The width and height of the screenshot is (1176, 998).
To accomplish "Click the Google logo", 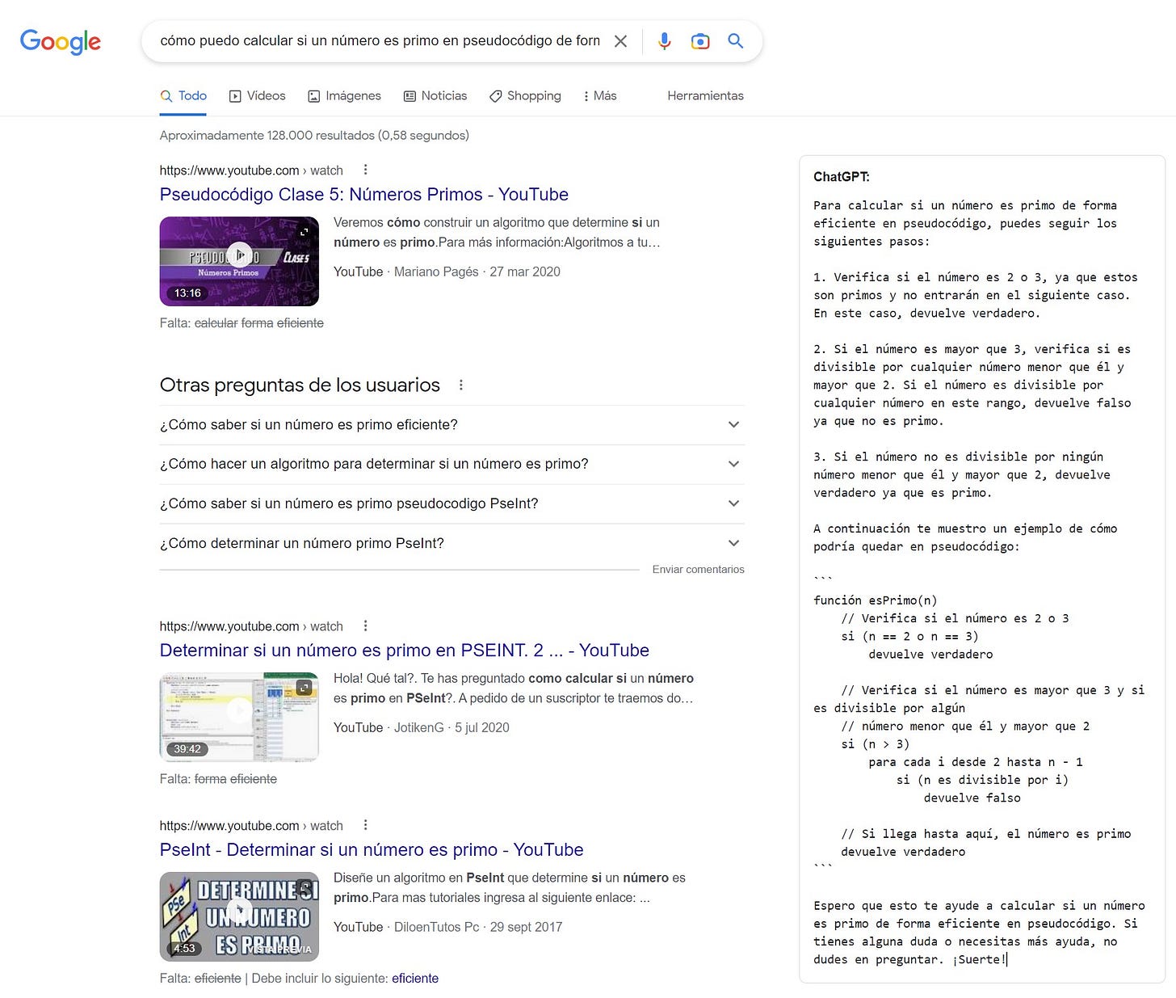I will point(61,41).
